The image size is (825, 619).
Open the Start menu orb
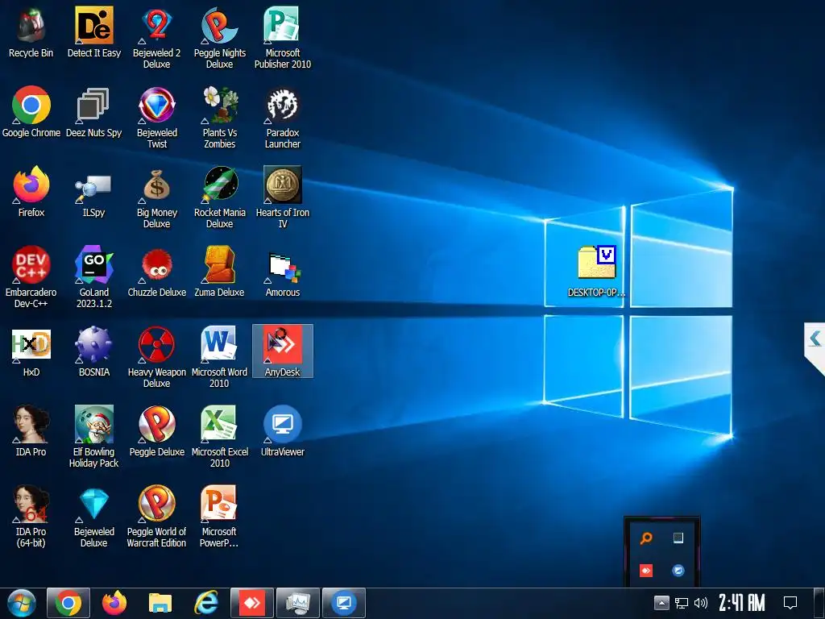coord(22,603)
